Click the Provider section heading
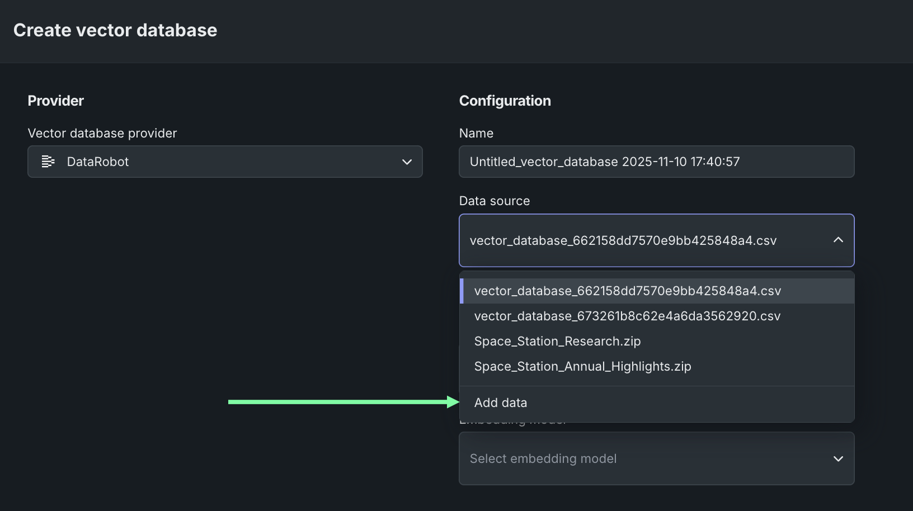Image resolution: width=913 pixels, height=511 pixels. click(x=55, y=101)
